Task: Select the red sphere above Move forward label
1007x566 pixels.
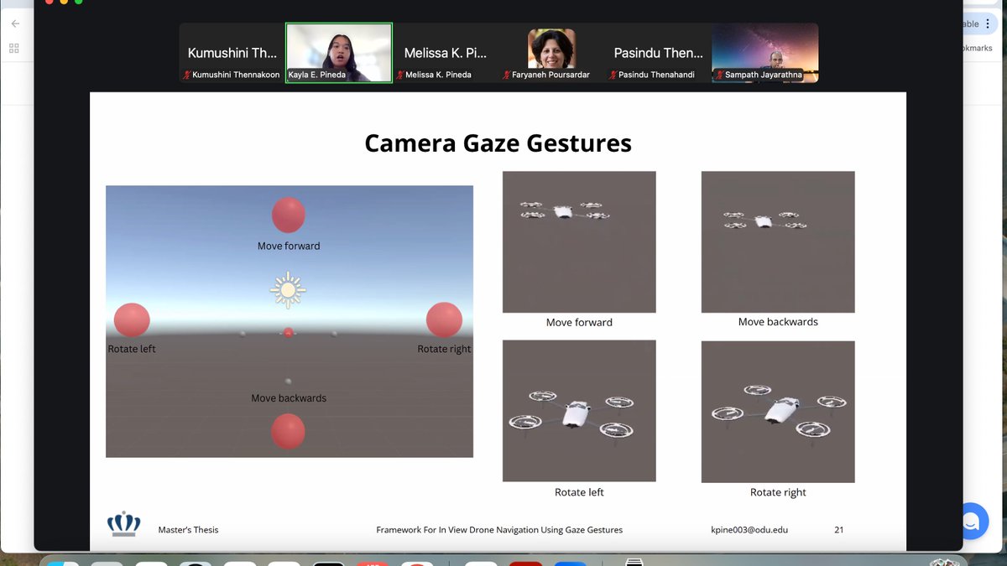Action: [x=289, y=215]
